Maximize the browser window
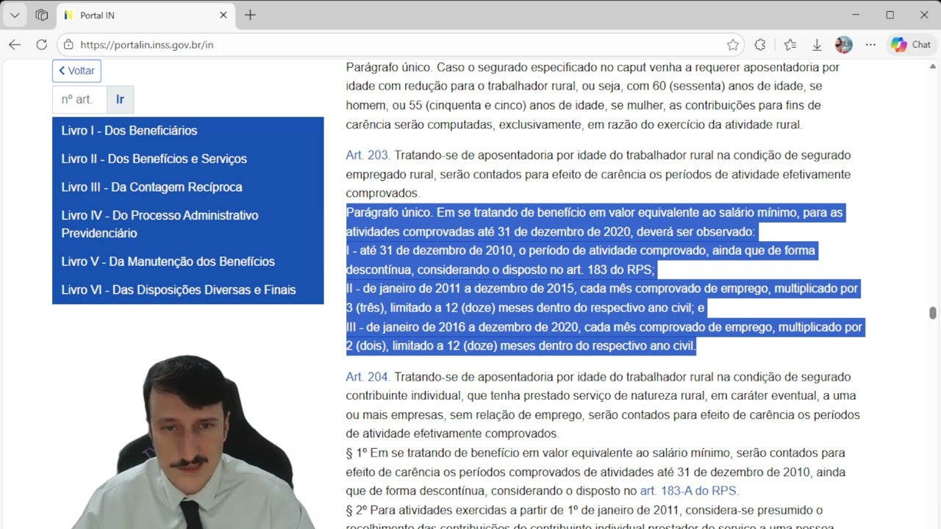Screen dimensions: 941x529 click(890, 15)
